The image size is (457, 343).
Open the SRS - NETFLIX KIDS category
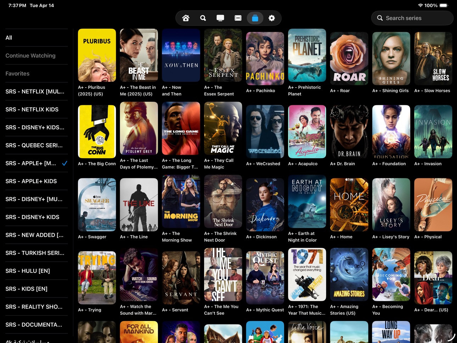[36, 109]
